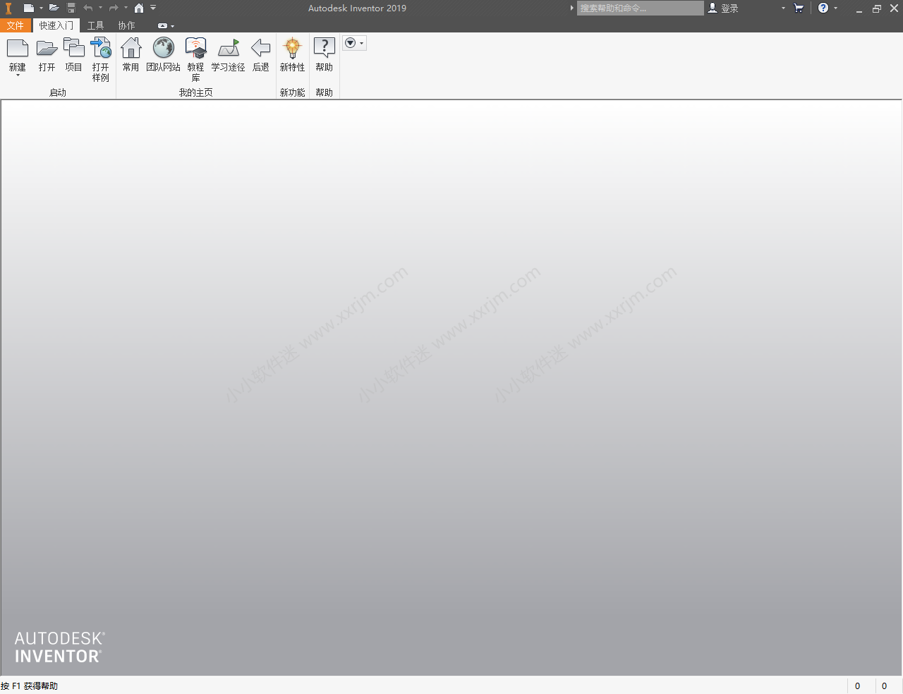Open the 教程库 tutorial gallery icon
Image resolution: width=903 pixels, height=694 pixels.
[195, 49]
